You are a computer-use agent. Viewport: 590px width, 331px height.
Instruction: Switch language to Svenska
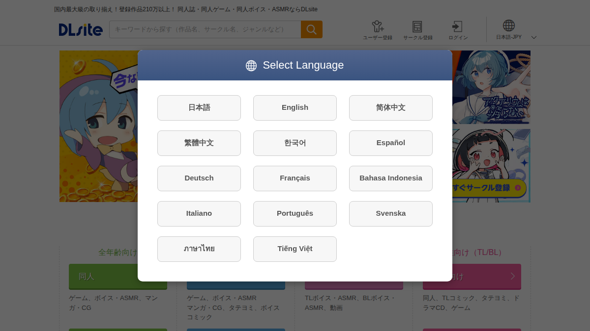[391, 214]
